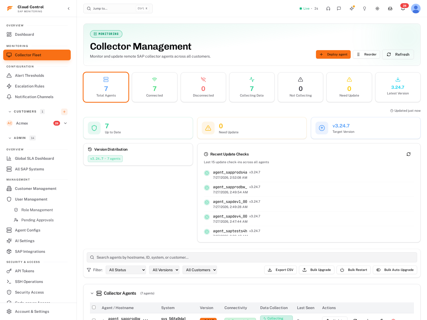This screenshot has width=427, height=320.
Task: Toggle the light theme sun icon
Action: [377, 9]
